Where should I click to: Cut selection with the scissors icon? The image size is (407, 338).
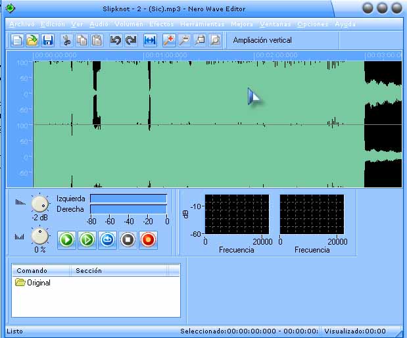(66, 41)
